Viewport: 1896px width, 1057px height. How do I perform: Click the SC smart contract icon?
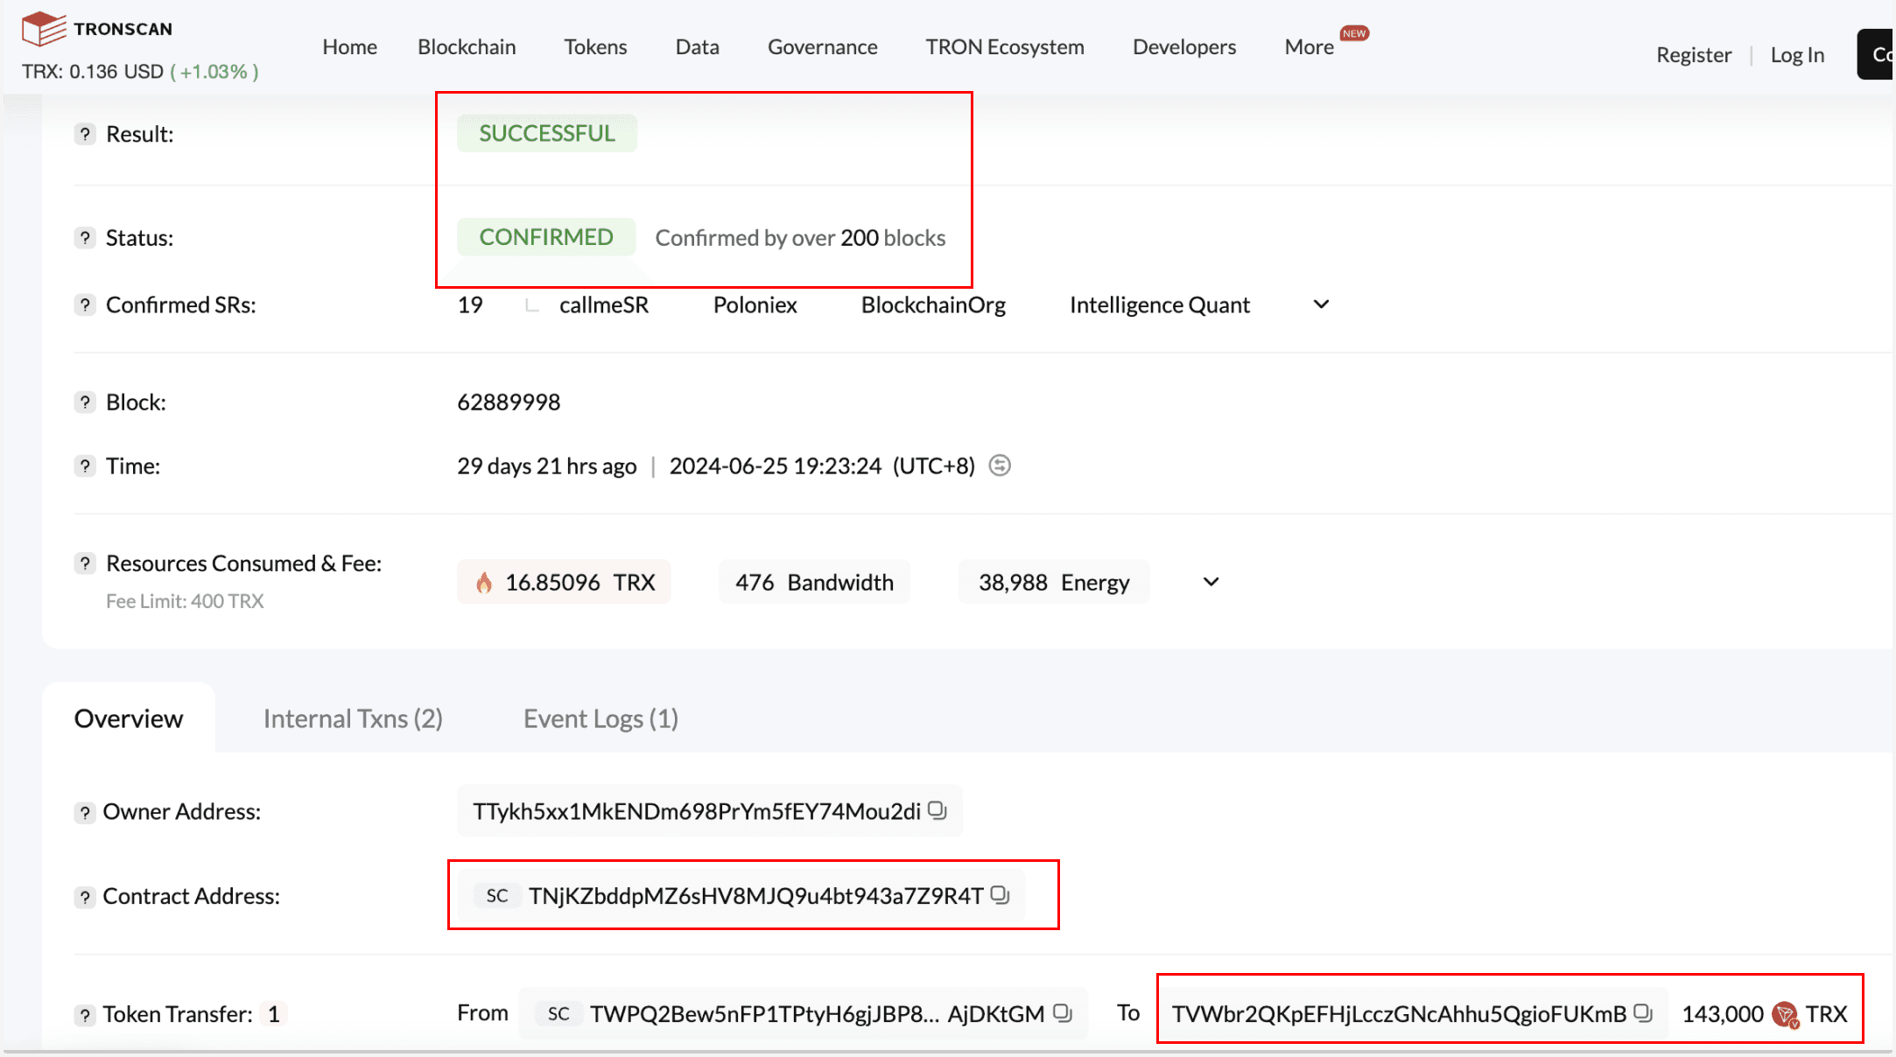(x=497, y=896)
